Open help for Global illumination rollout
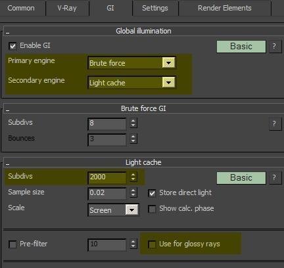This screenshot has width=284, height=268. click(275, 47)
